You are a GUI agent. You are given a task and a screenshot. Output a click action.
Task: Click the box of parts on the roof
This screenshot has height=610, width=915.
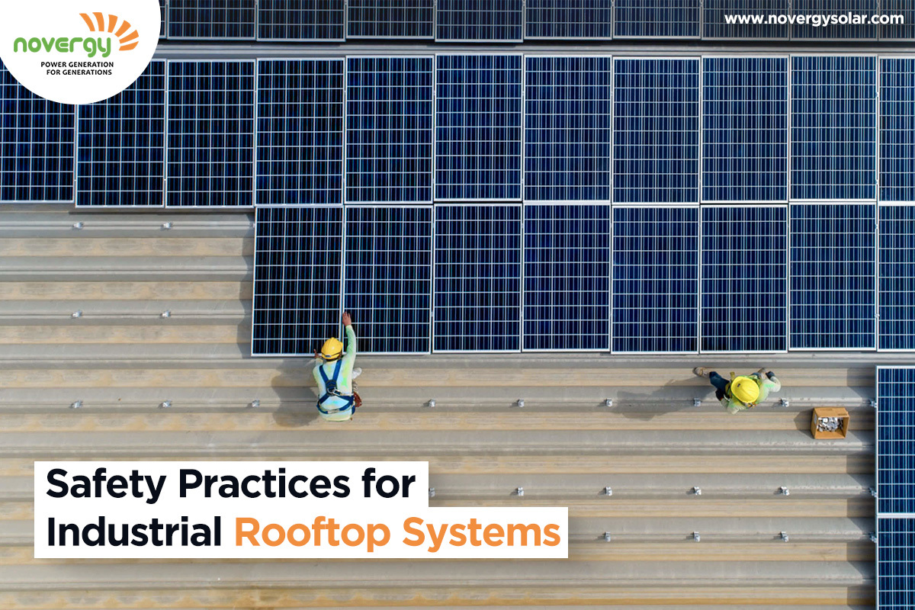[830, 422]
